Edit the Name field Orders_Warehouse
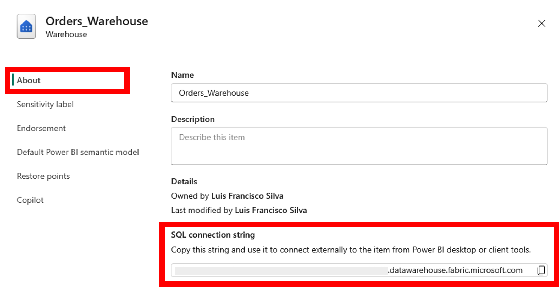559x307 pixels. (x=359, y=93)
